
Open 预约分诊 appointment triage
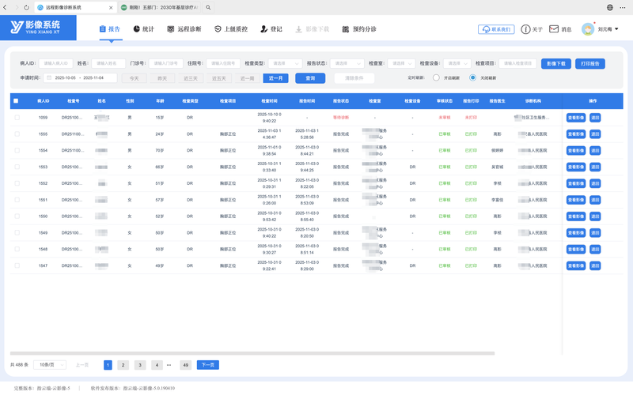click(x=358, y=29)
